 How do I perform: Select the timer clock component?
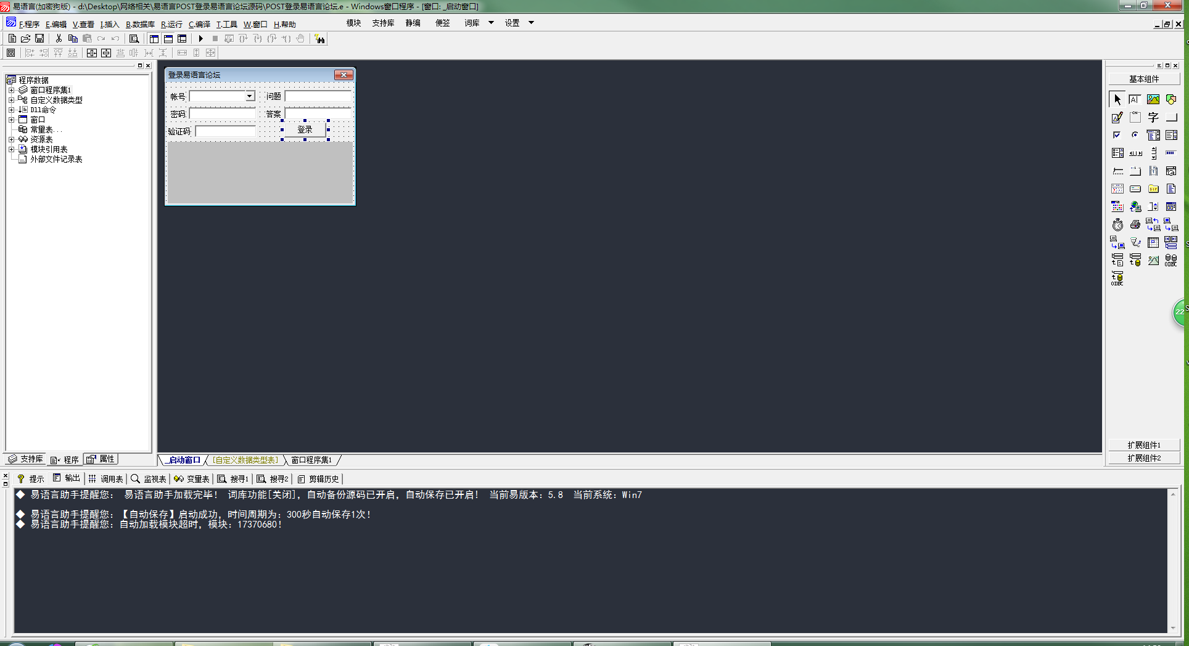tap(1117, 225)
